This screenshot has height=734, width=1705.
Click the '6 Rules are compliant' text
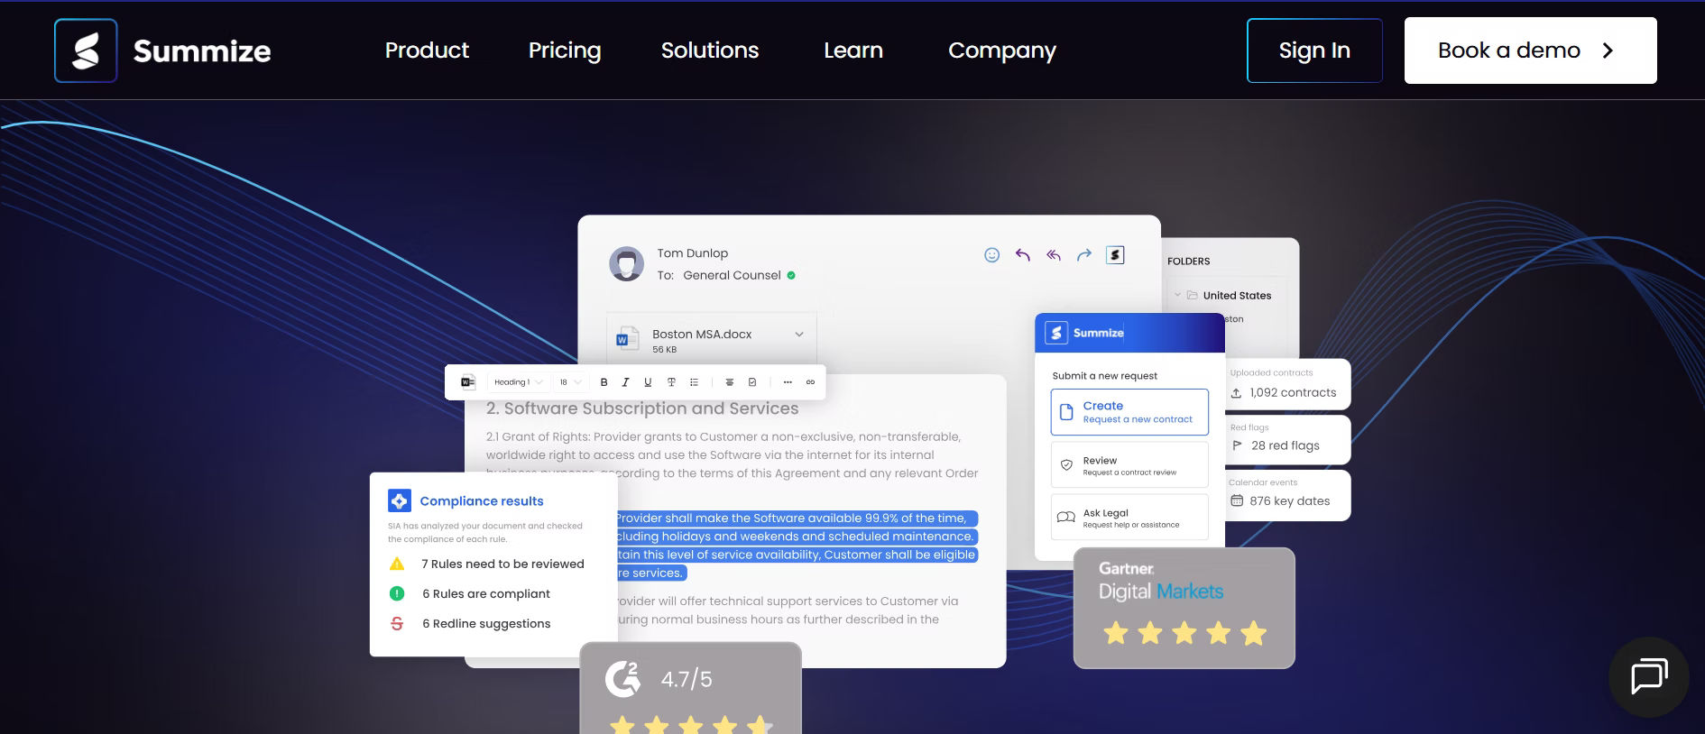coord(486,593)
